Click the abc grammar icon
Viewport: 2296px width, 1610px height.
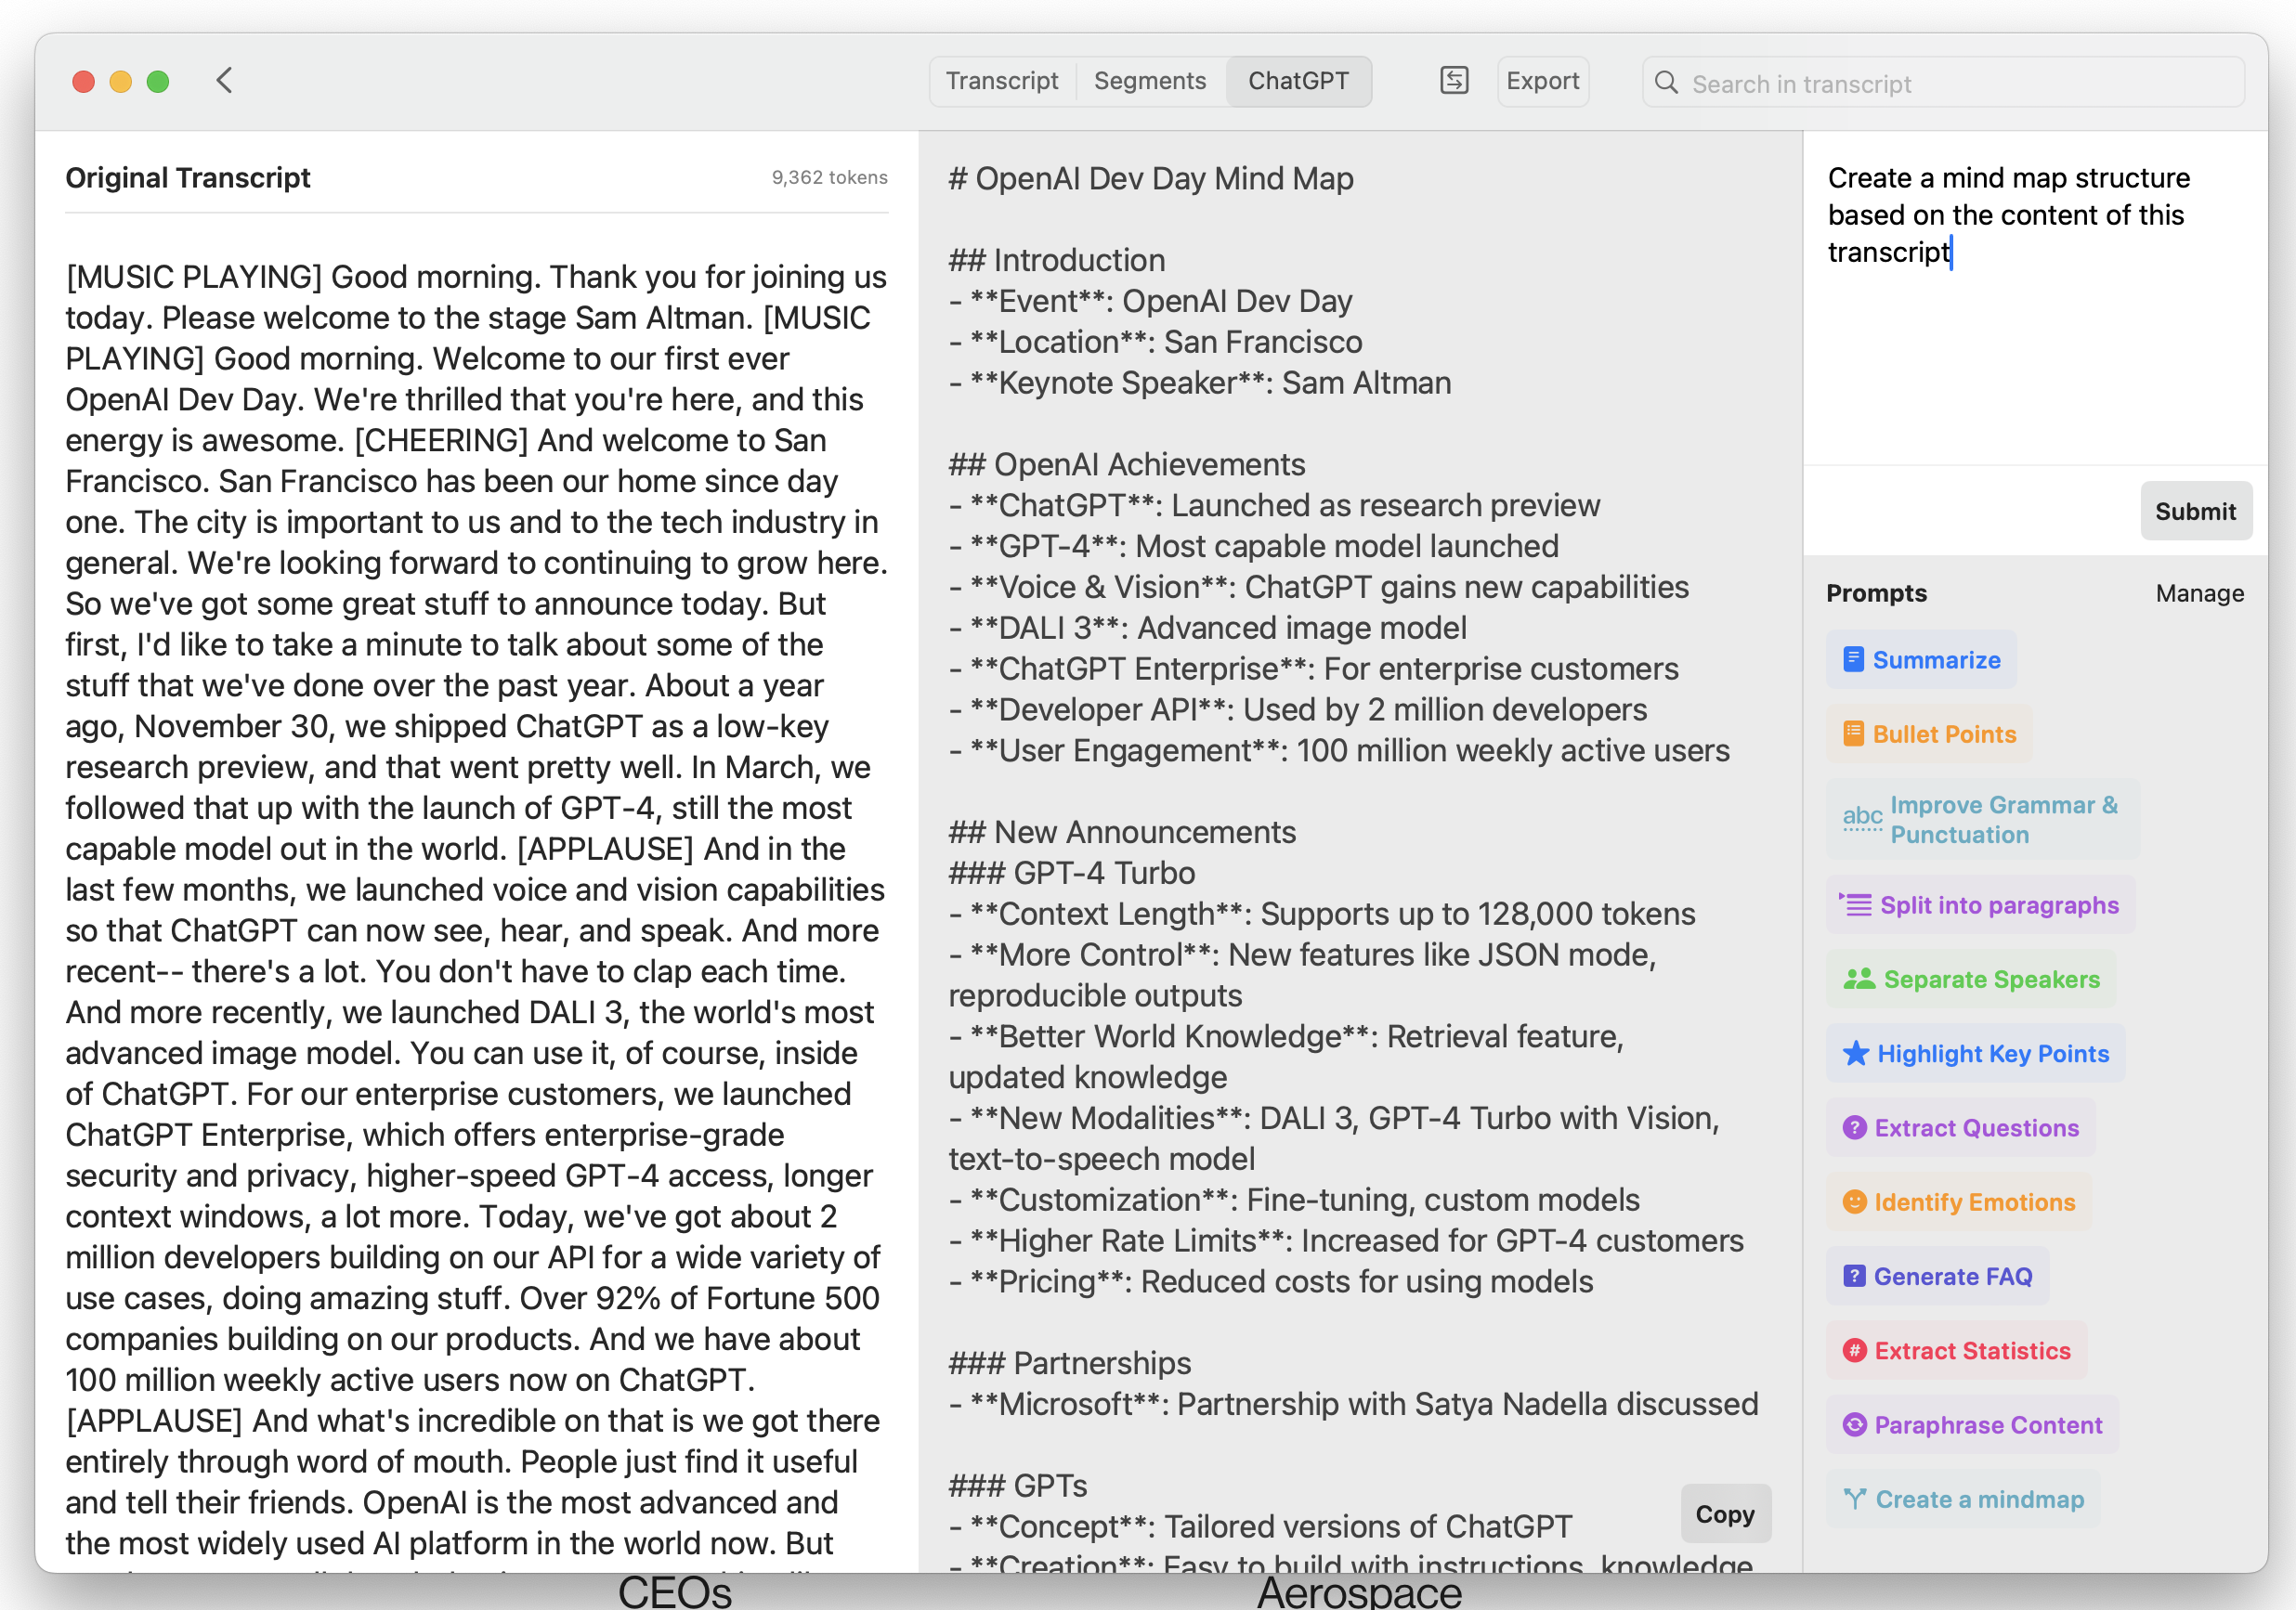(1862, 819)
